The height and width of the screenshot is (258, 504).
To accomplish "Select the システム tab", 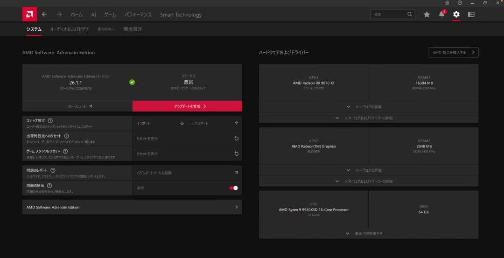I will (x=34, y=29).
